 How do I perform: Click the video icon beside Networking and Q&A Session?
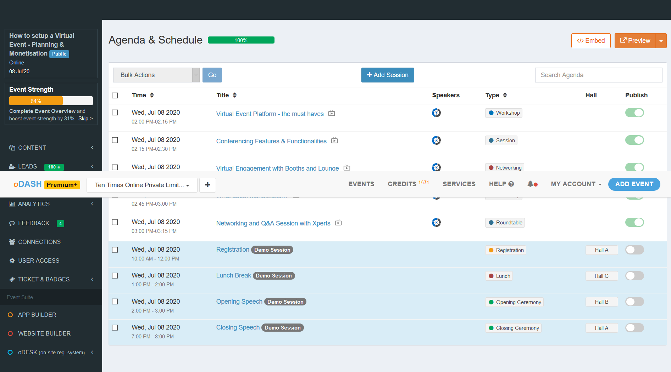coord(338,223)
